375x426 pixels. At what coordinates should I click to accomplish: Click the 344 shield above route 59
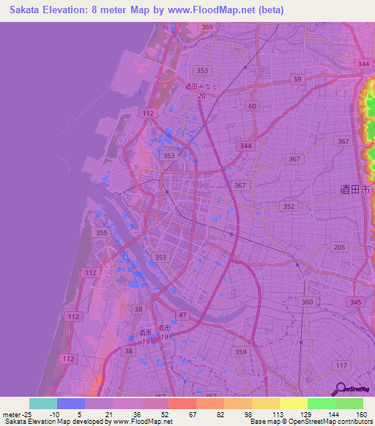coord(363,64)
